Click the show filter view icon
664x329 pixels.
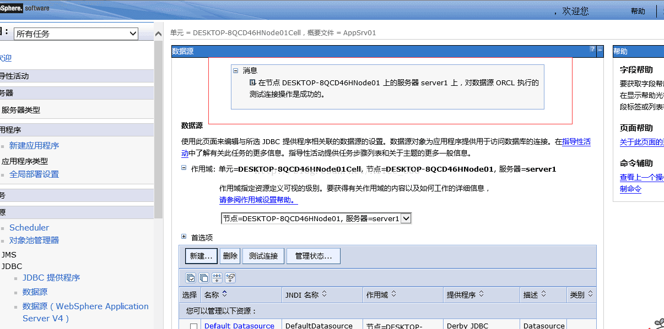(x=217, y=278)
